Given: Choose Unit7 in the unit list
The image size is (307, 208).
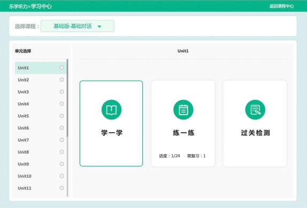Looking at the screenshot, I should coord(41,140).
